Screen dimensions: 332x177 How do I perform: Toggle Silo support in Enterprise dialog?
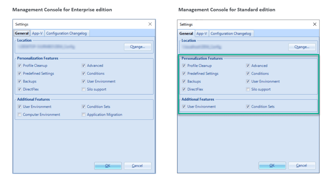pos(84,89)
